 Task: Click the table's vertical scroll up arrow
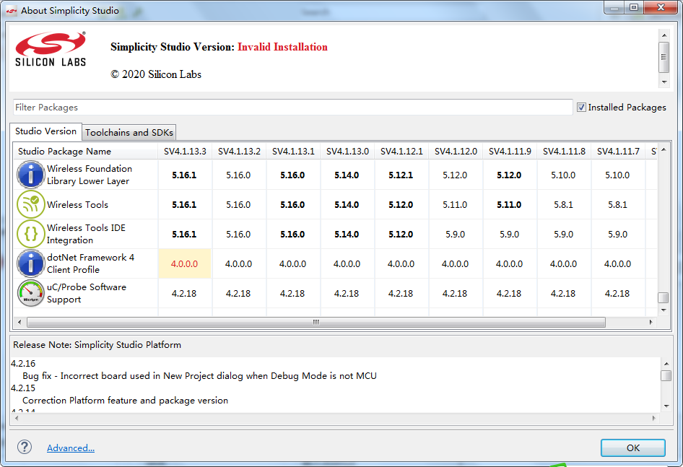(x=664, y=150)
